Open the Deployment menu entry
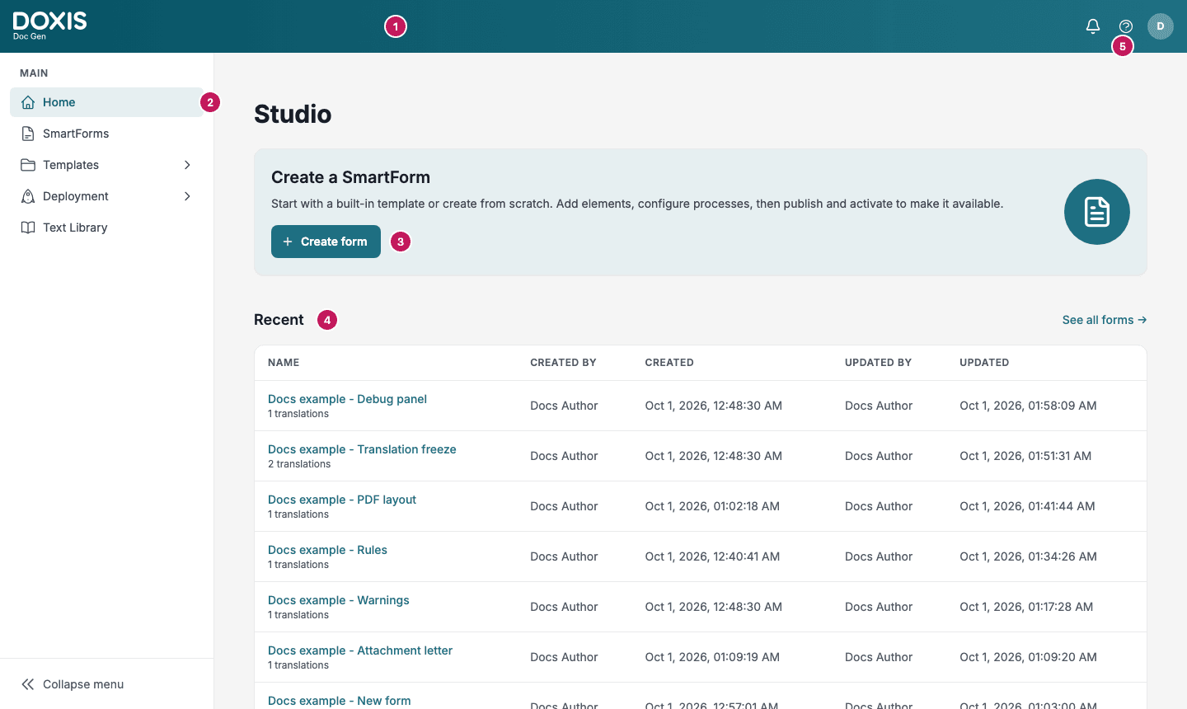Screen dimensions: 1187x709 point(107,196)
